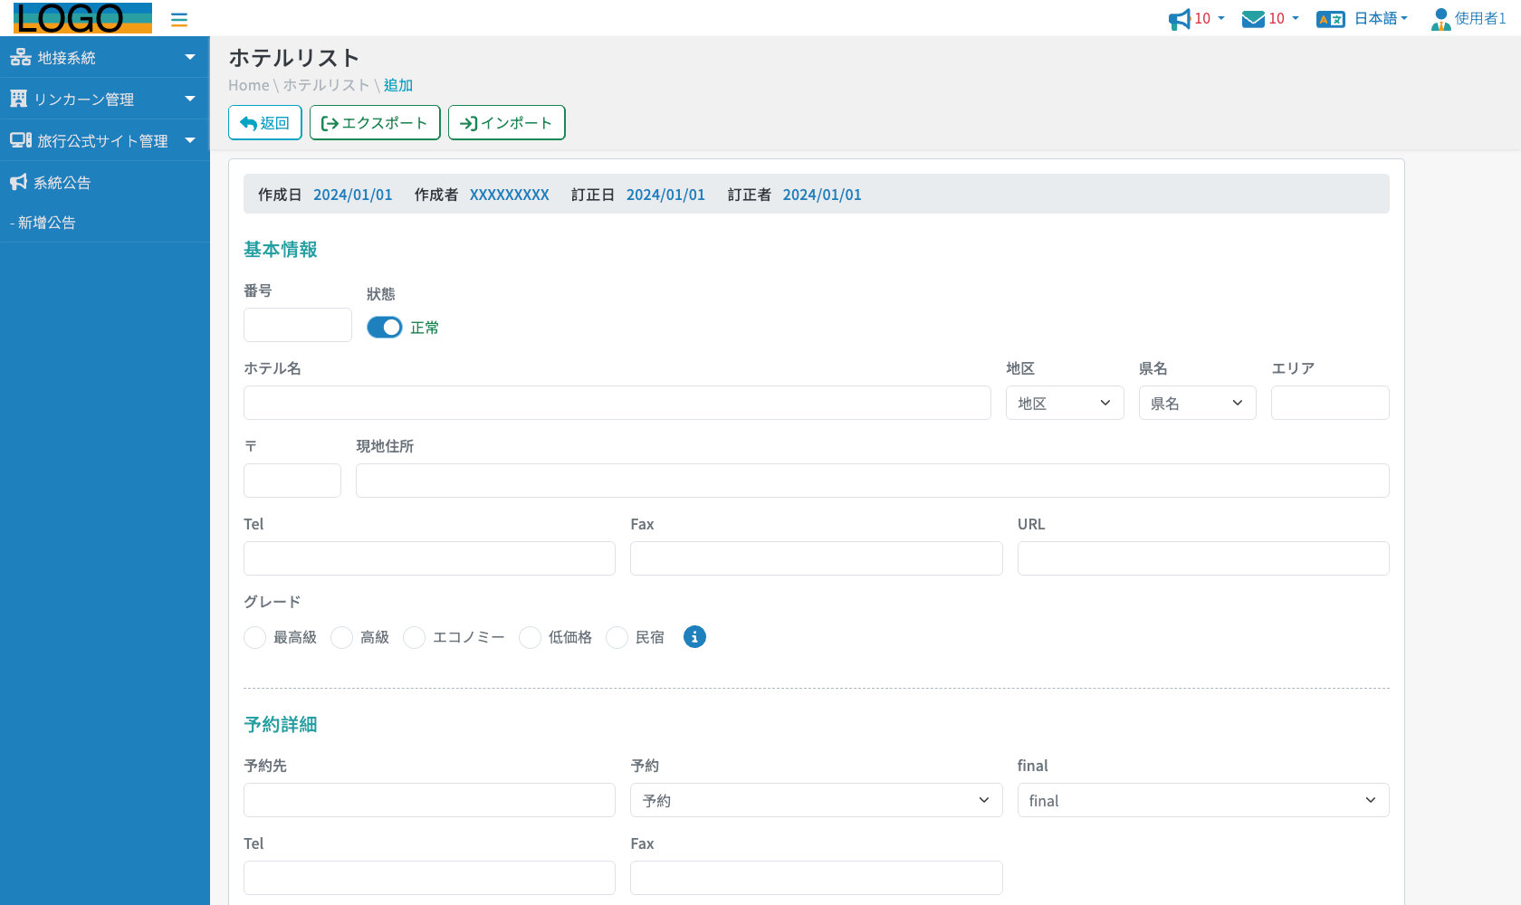The height and width of the screenshot is (905, 1521).
Task: Navigate to Home via the breadcrumb
Action: [248, 84]
